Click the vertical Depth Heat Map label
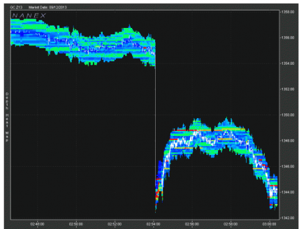Viewport: 299px width, 229px height. pyautogui.click(x=7, y=117)
